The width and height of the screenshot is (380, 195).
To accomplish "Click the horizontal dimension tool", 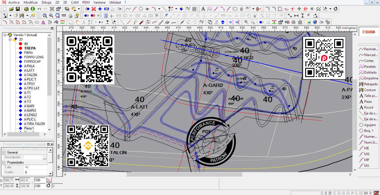I will (x=296, y=15).
